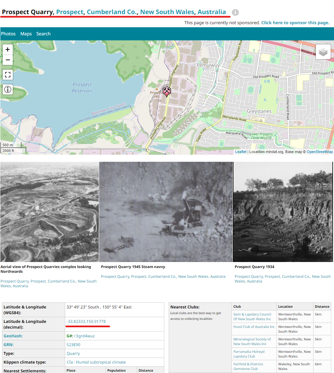Open the Prospect Quarry 1934 photo

[x=283, y=212]
